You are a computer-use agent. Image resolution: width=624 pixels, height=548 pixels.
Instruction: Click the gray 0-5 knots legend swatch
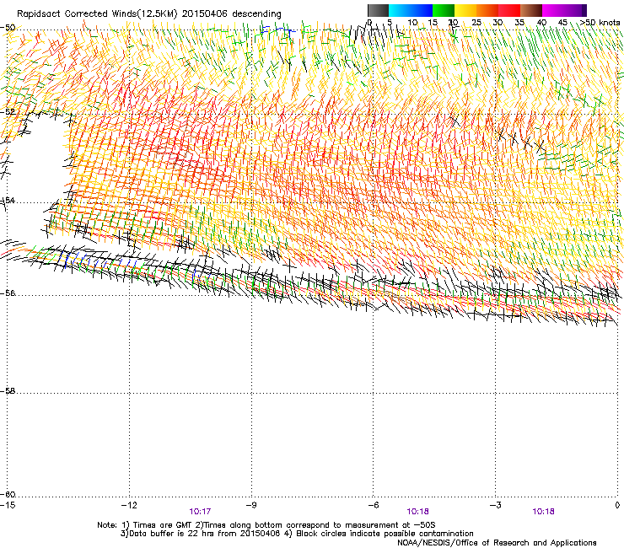pos(378,10)
